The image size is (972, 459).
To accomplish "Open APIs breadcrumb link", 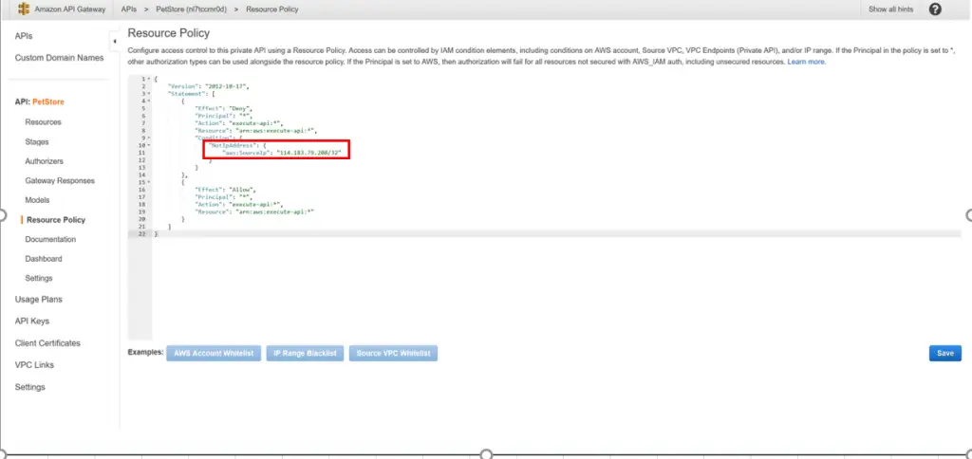I will (x=129, y=9).
